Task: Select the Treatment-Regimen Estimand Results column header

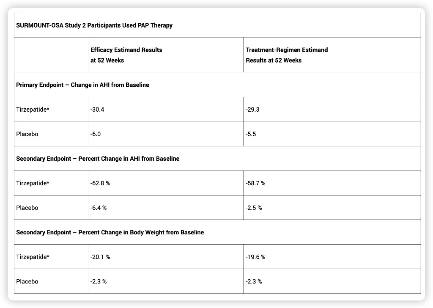Action: 287,55
